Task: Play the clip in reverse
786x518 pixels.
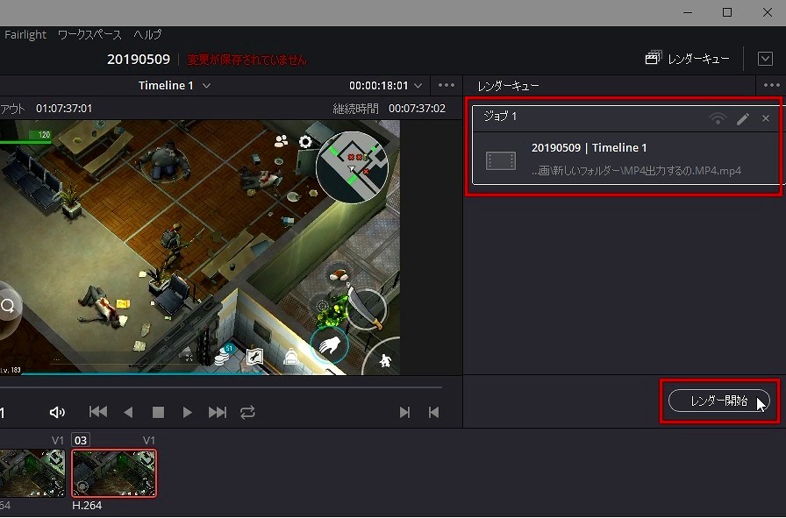Action: [x=128, y=412]
